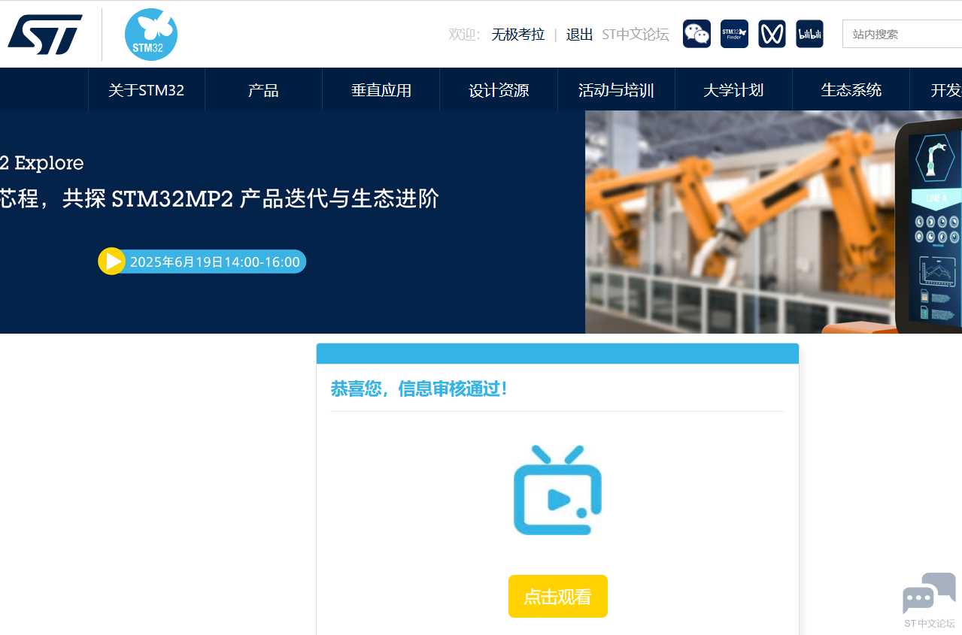Click the username 无极考拉
Image resolution: width=962 pixels, height=635 pixels.
[x=518, y=35]
